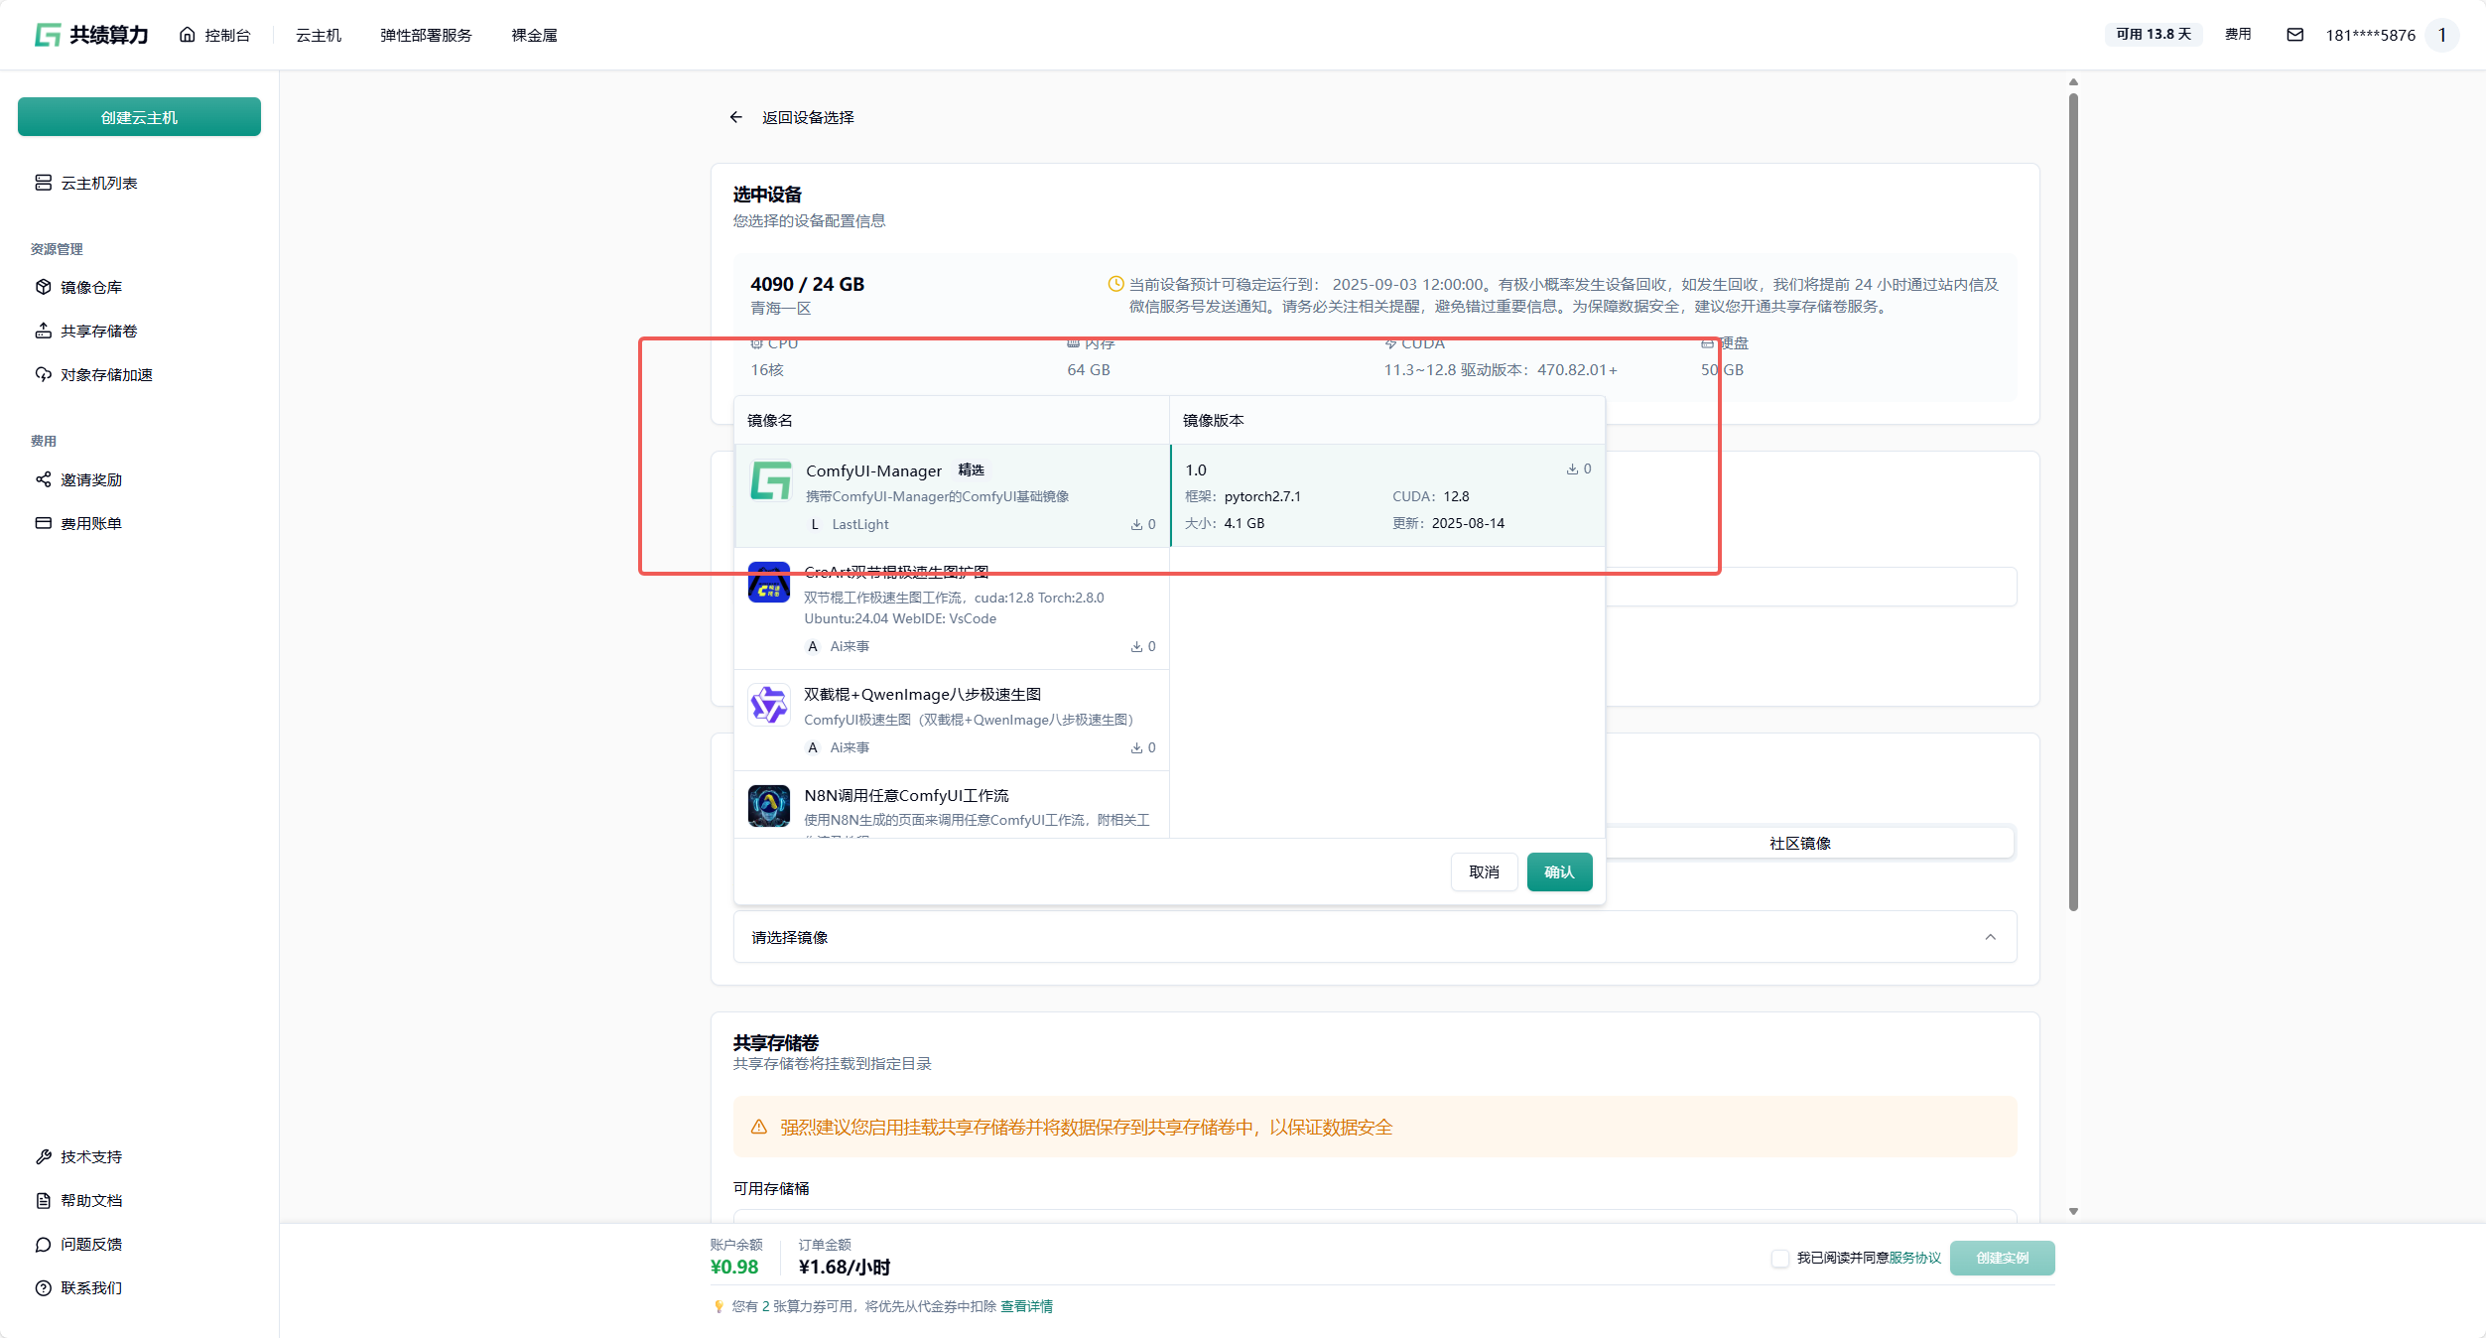Click the ComfyUI-Manager green logo thumbnail
Viewport: 2486px width, 1338px height.
click(x=770, y=481)
